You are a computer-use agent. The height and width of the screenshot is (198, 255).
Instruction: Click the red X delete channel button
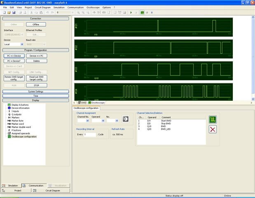pos(213,130)
